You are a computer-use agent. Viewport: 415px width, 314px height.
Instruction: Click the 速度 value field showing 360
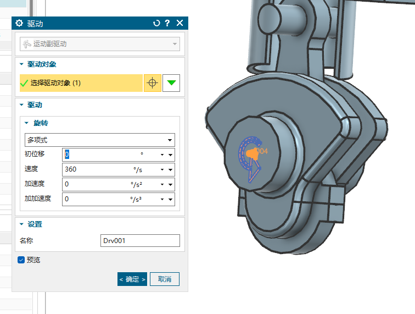click(96, 169)
